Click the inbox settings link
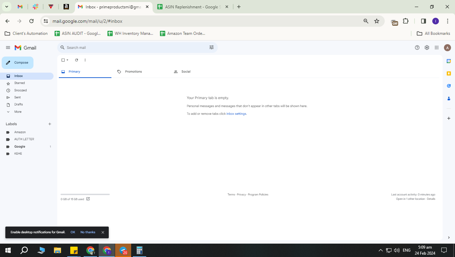455x257 pixels. point(236,114)
